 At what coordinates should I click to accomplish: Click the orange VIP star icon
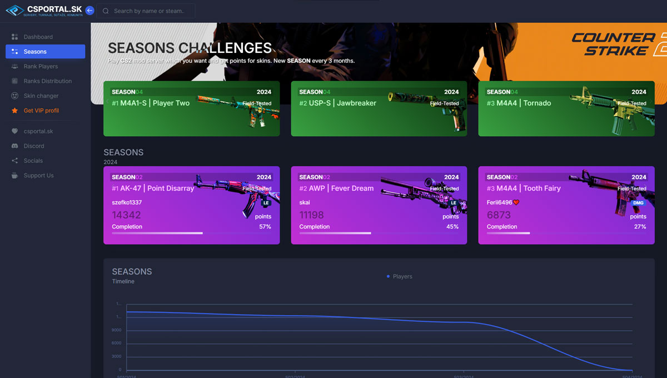pyautogui.click(x=14, y=111)
